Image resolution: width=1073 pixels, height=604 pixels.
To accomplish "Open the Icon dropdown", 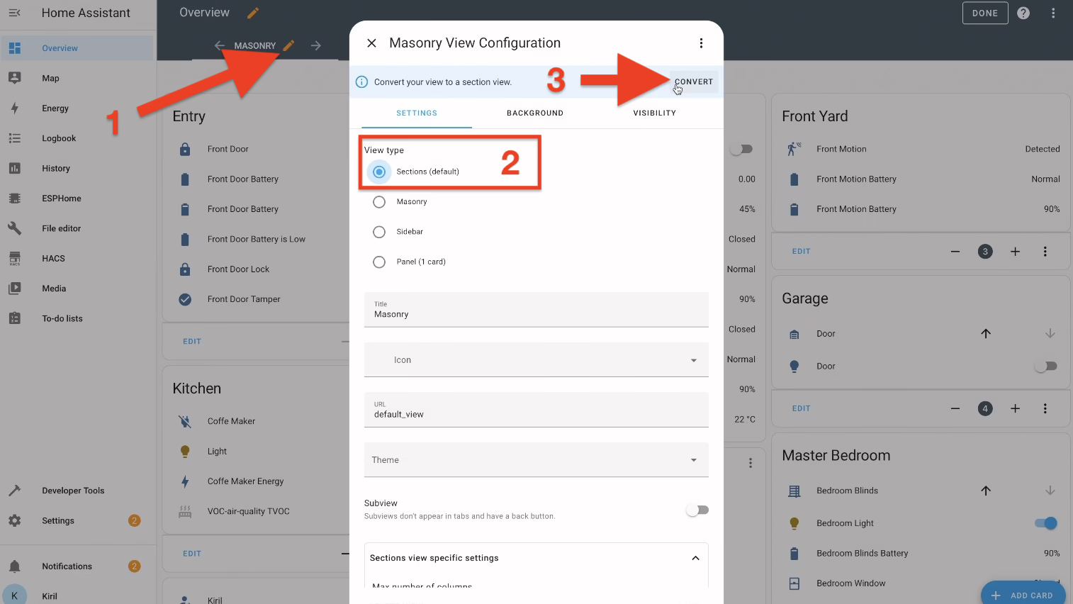I will point(536,360).
